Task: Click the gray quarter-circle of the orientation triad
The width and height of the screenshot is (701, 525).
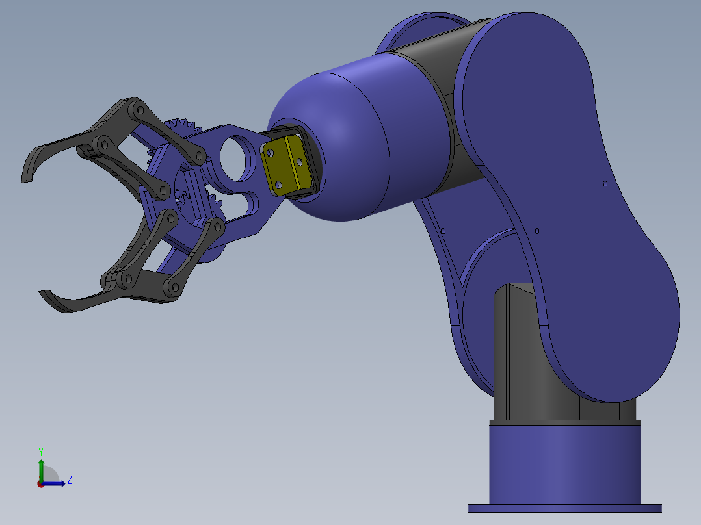Action: [50, 473]
